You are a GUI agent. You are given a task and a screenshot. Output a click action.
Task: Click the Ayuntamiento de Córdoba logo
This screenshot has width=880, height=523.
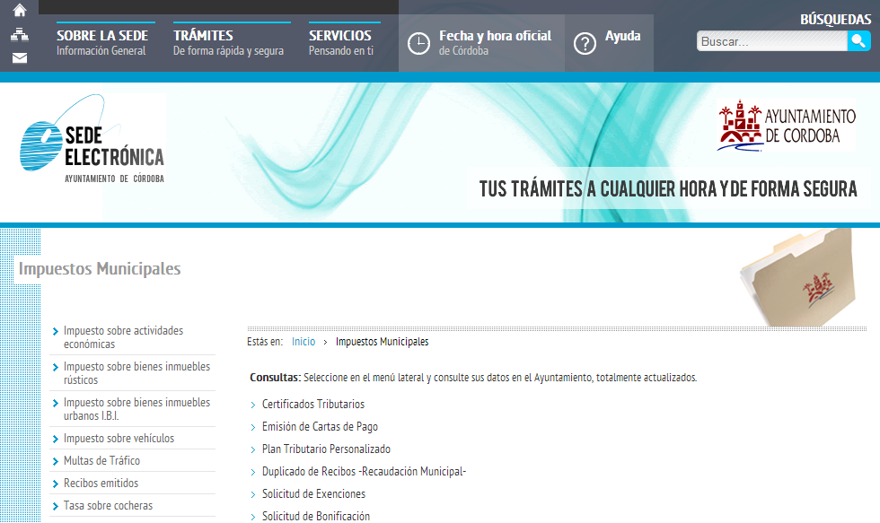pyautogui.click(x=787, y=126)
